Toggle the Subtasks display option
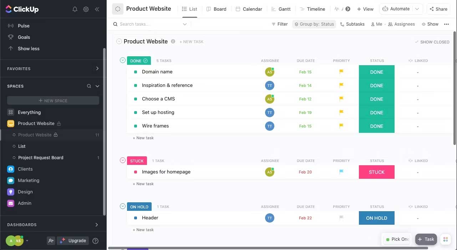Image resolution: width=457 pixels, height=250 pixels. pos(352,24)
